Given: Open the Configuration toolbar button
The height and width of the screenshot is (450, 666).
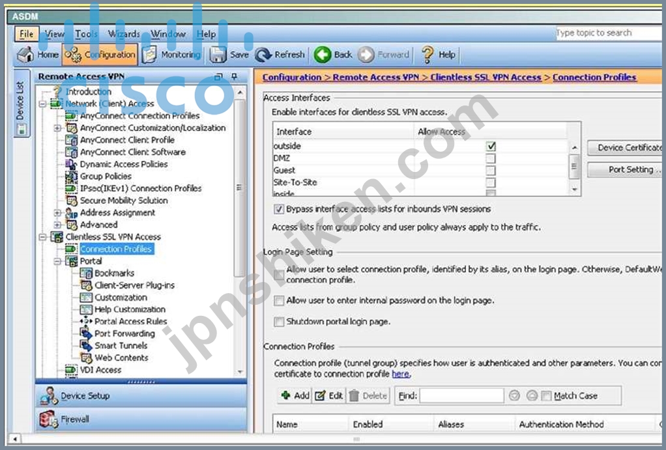Looking at the screenshot, I should [100, 54].
